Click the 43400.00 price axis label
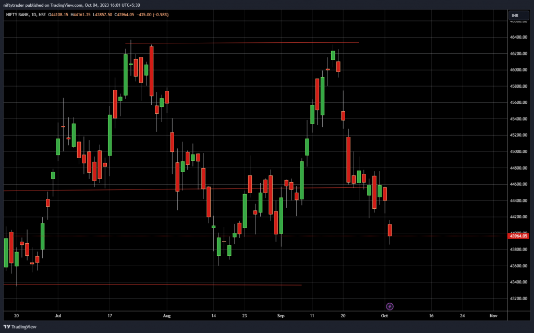The image size is (534, 333). tap(518, 282)
